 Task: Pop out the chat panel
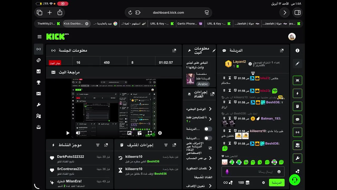(x=281, y=50)
